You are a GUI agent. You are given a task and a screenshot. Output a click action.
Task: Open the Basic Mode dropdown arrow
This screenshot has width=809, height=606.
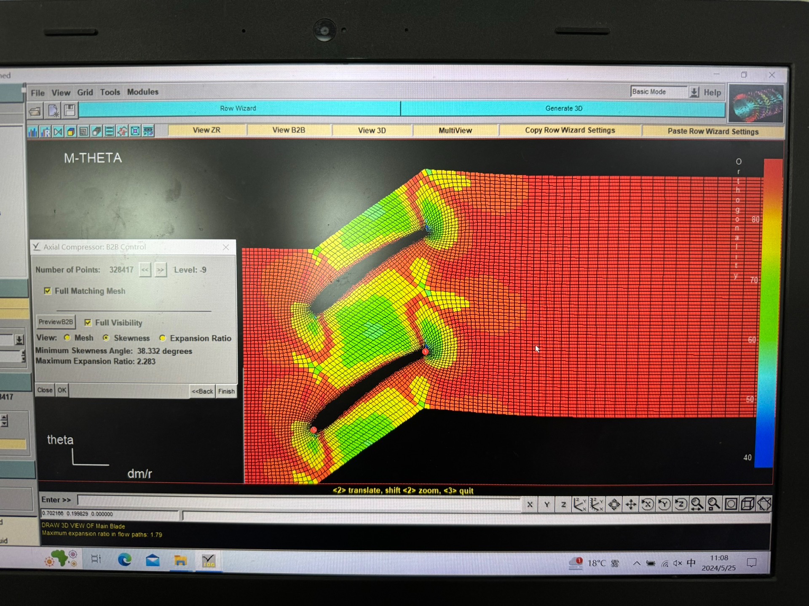[x=694, y=92]
